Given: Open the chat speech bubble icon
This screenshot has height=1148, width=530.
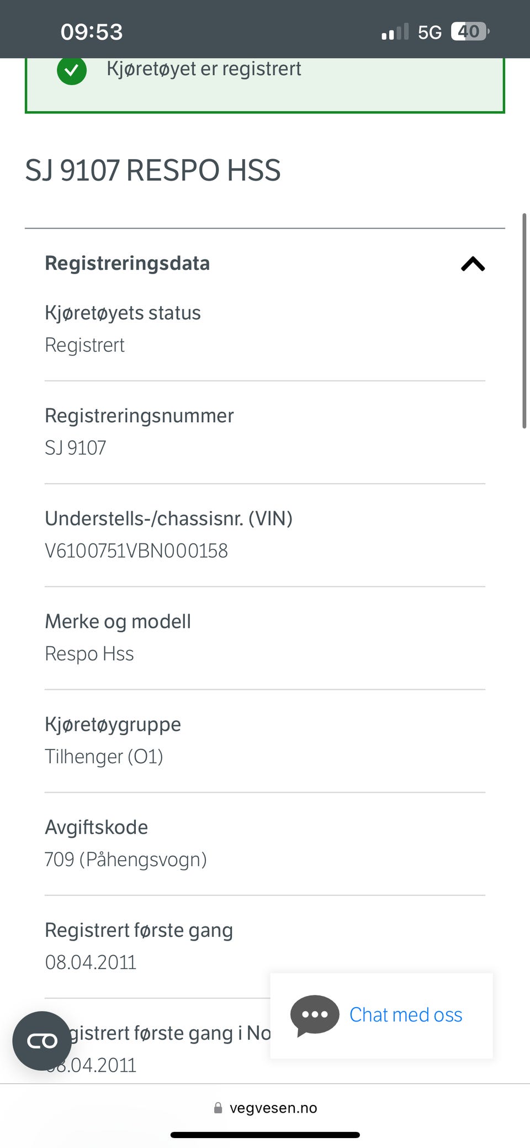Looking at the screenshot, I should (x=314, y=1015).
